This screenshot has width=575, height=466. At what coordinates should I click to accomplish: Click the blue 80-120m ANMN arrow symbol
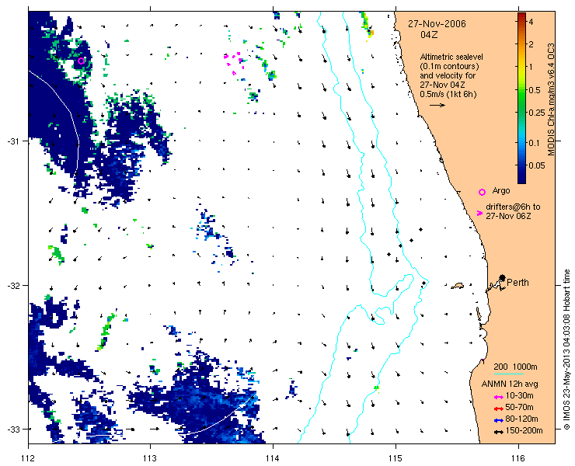click(x=498, y=420)
